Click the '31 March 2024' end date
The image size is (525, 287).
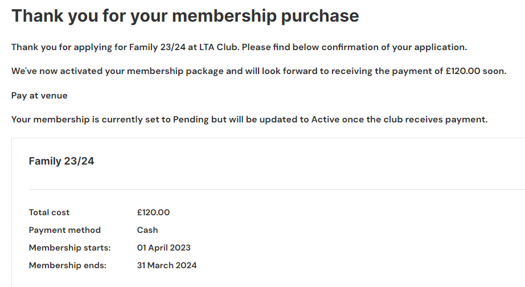click(167, 265)
